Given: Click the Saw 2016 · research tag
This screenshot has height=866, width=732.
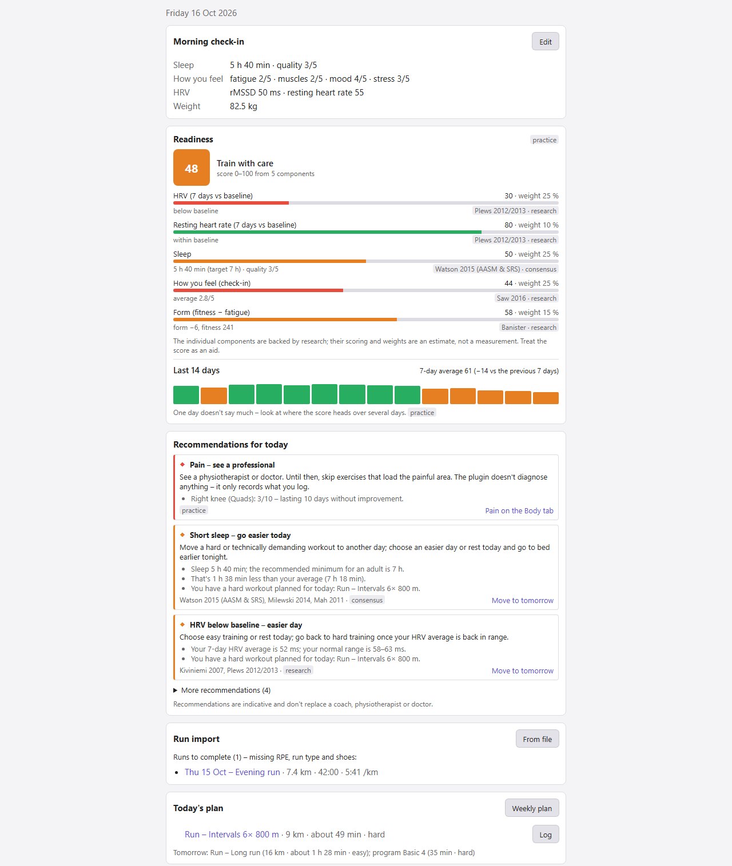Looking at the screenshot, I should tap(527, 298).
